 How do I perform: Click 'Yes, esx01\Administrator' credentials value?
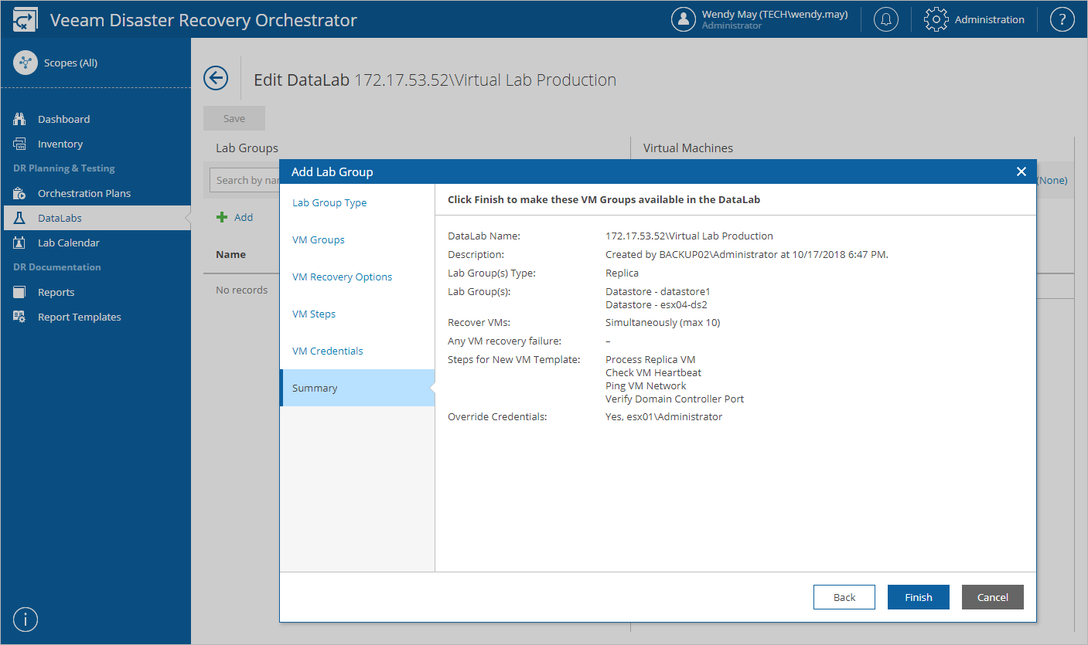663,416
